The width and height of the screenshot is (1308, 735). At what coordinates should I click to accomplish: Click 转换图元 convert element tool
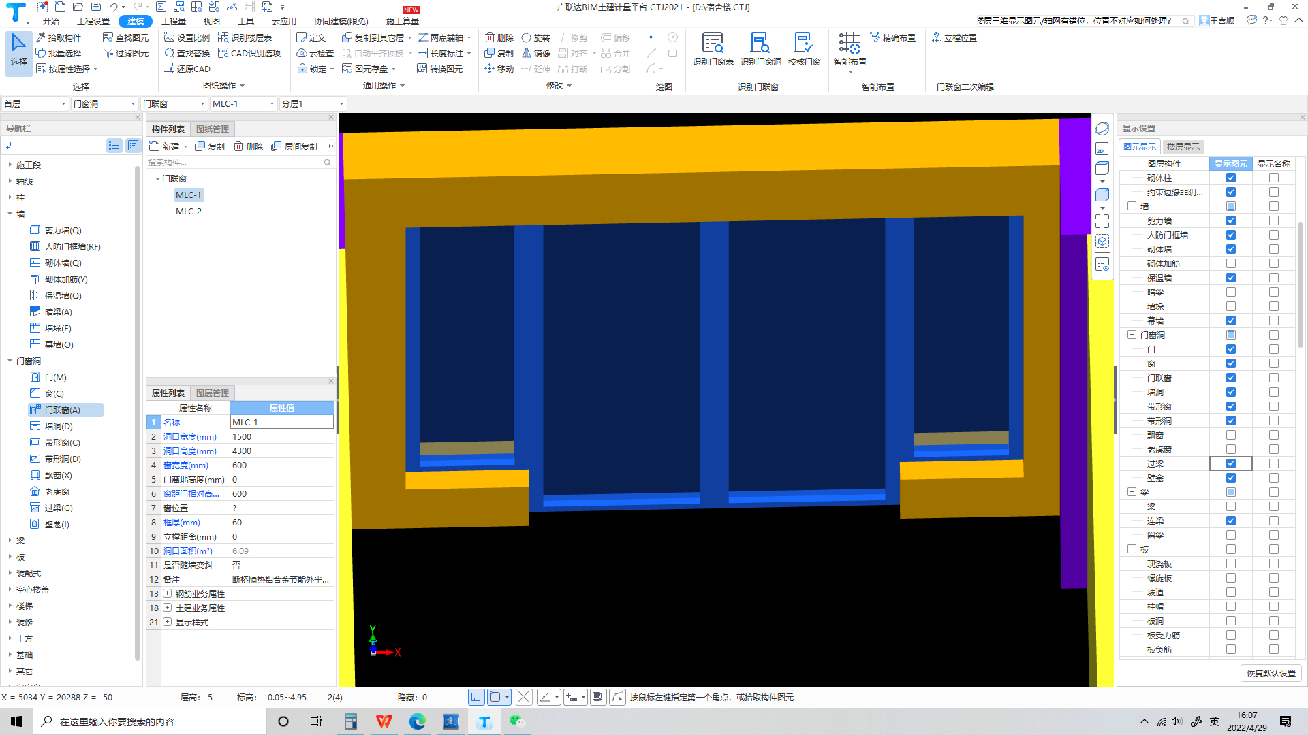pyautogui.click(x=439, y=69)
